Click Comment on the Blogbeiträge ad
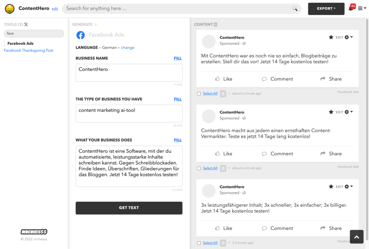Screen dimensions: 369x249 coord(277,79)
